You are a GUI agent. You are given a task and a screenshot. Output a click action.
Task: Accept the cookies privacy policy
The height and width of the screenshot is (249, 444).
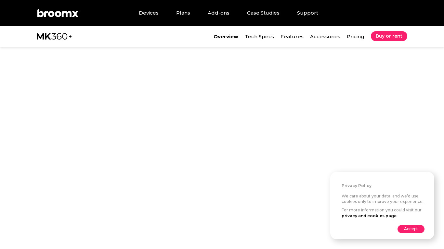[411, 229]
